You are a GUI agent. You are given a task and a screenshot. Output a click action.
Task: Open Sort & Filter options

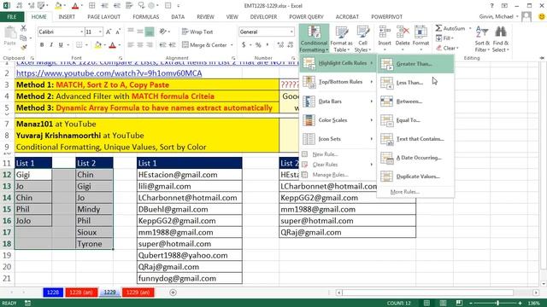(x=482, y=38)
